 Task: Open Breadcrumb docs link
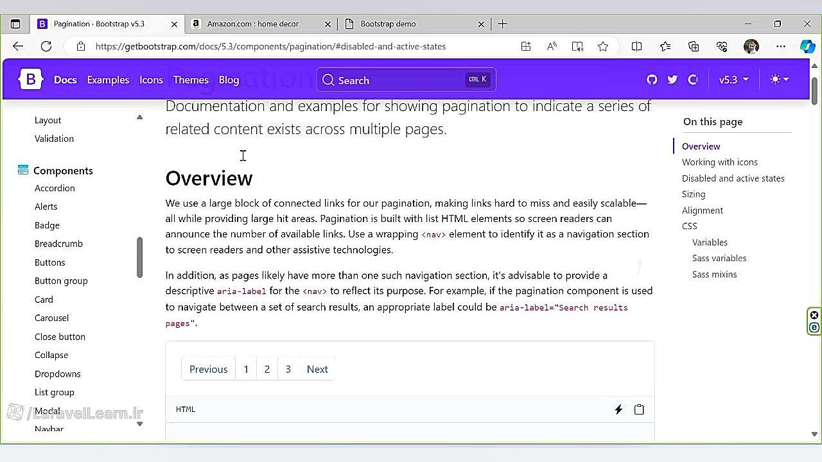tap(58, 244)
